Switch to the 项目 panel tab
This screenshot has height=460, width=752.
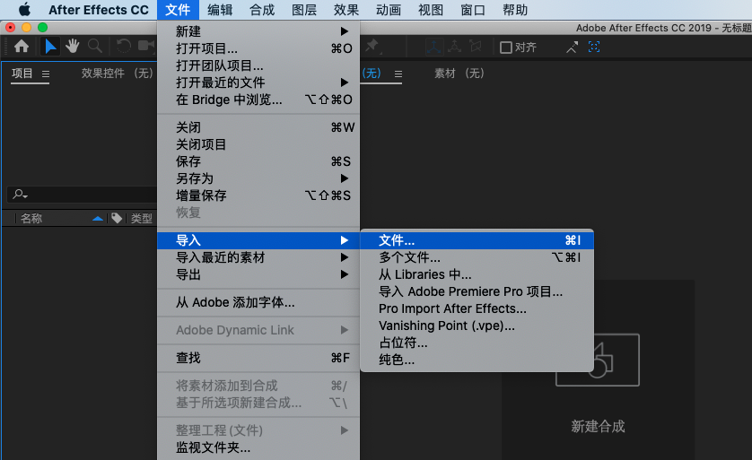coord(22,74)
